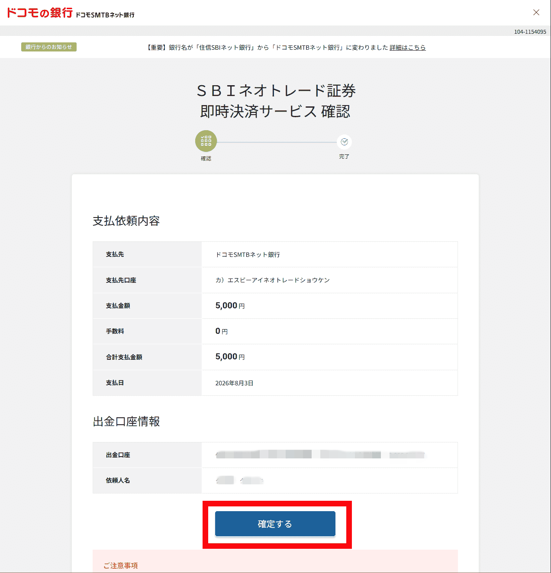Select the 合計支払金額 row 5,000円 value
Viewport: 551px width, 573px height.
click(230, 357)
